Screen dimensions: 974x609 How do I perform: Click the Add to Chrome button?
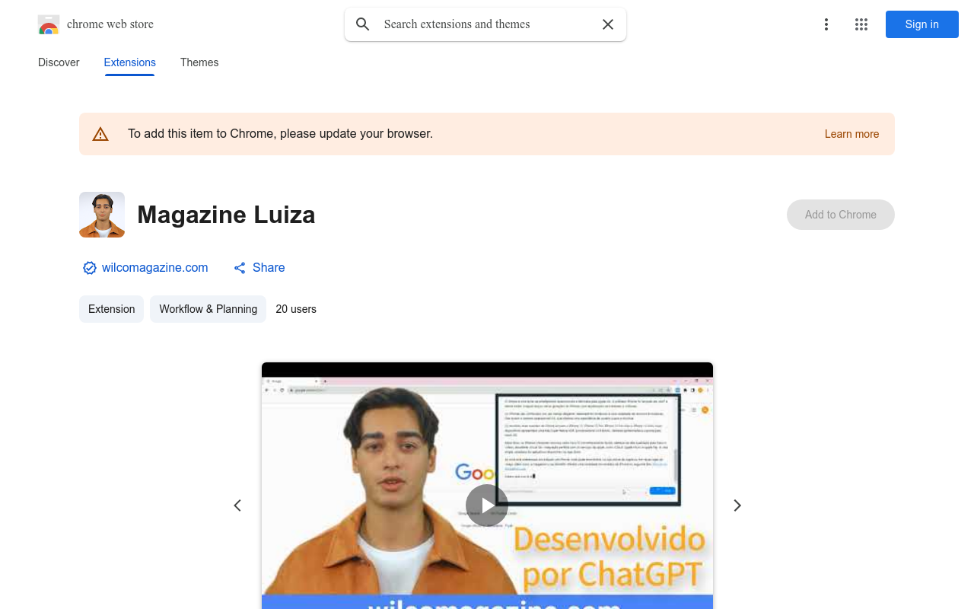[x=841, y=215]
